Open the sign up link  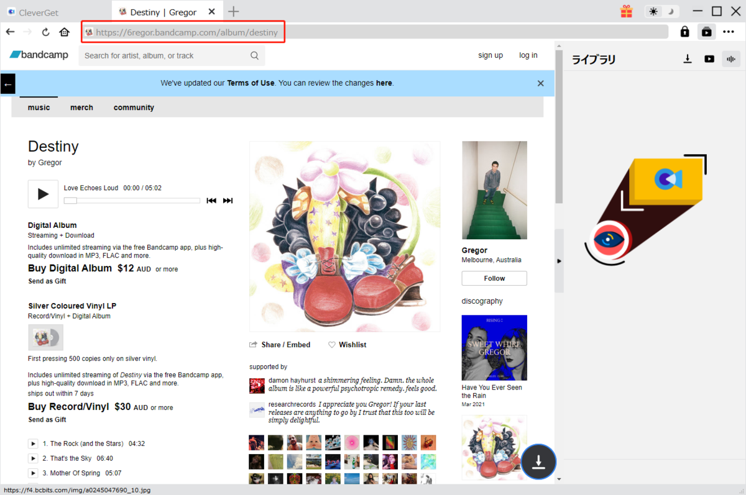(x=490, y=55)
